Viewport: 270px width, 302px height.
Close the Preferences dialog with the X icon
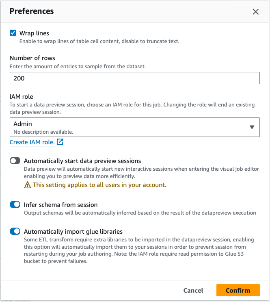[x=255, y=12]
